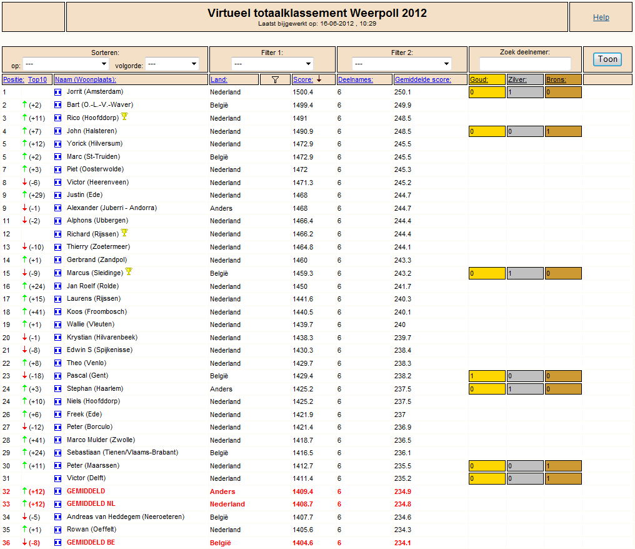Open the Filter 1 dropdown
Image resolution: width=635 pixels, height=549 pixels.
click(272, 64)
